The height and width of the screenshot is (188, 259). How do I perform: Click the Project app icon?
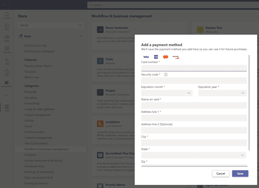click(x=100, y=93)
